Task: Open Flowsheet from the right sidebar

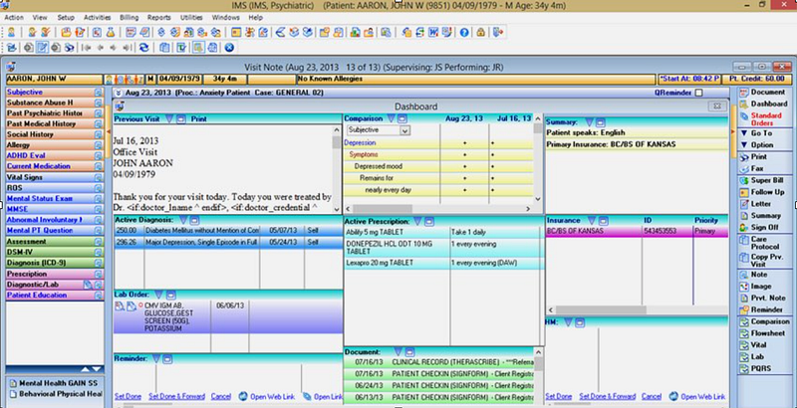Action: [761, 333]
